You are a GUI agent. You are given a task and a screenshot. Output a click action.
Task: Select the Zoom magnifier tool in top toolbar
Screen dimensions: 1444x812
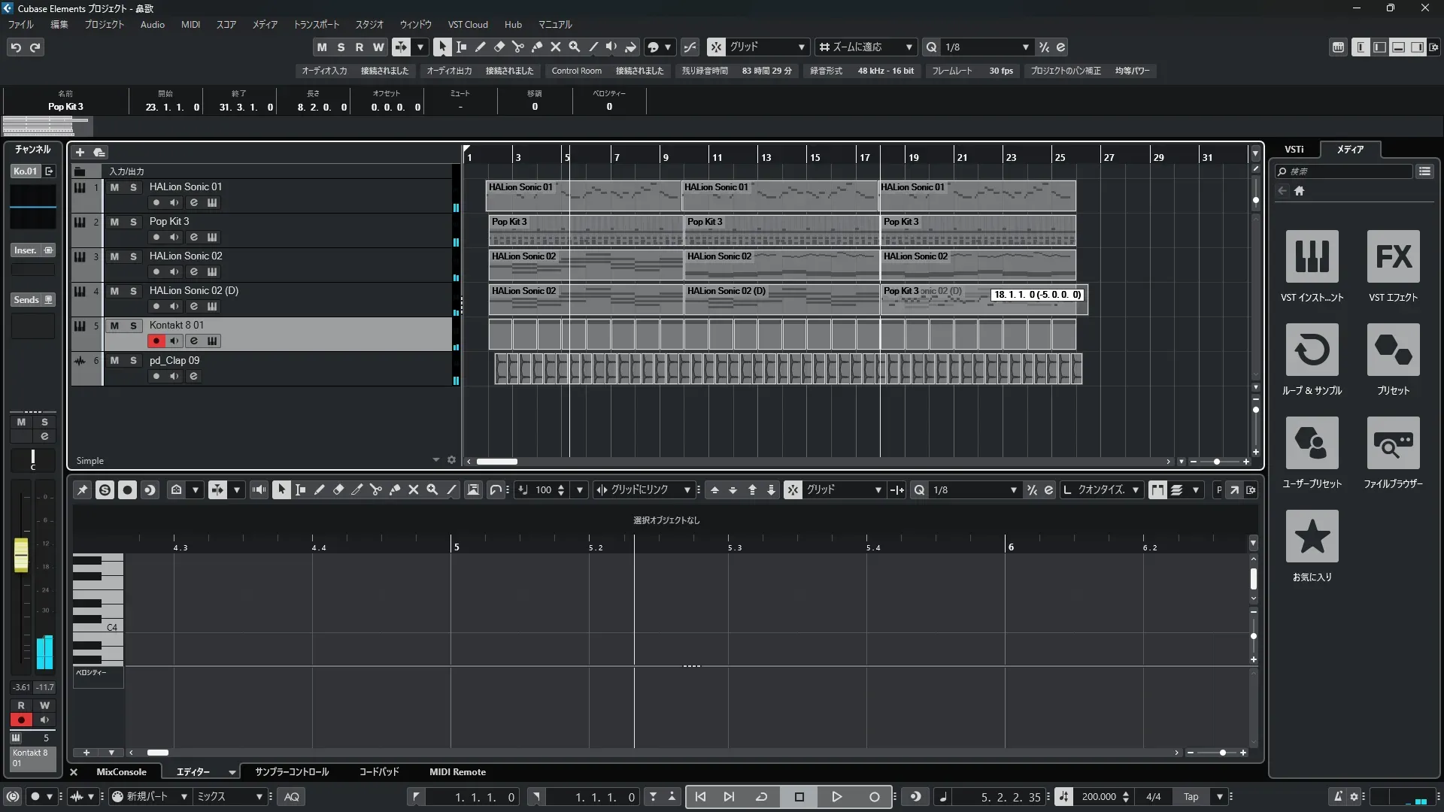[x=574, y=47]
